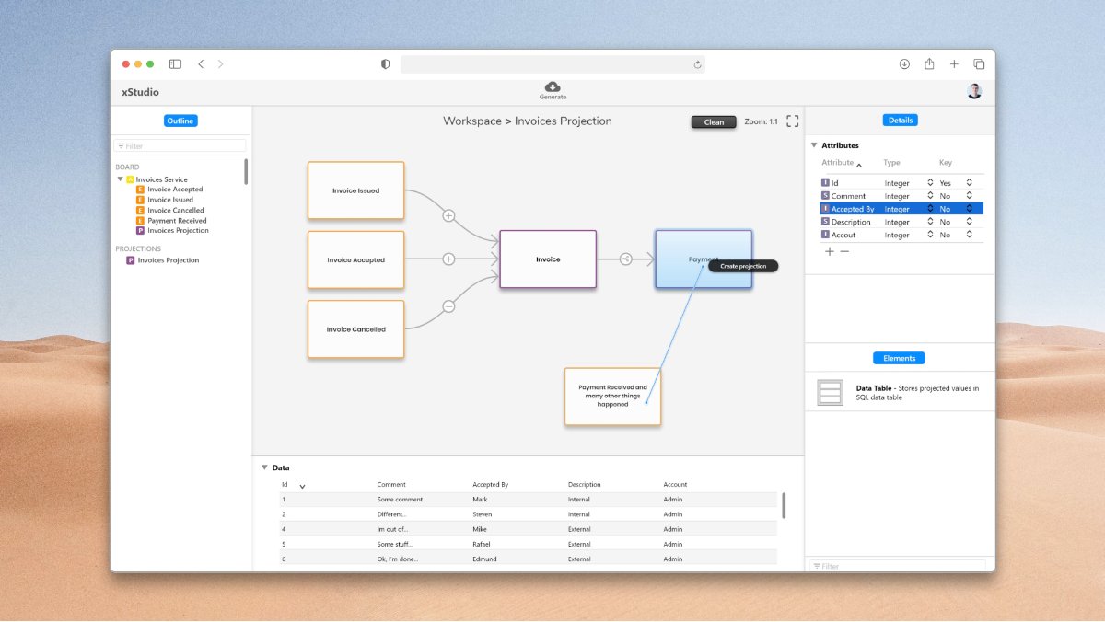Click the Generate cloud icon at top
Image resolution: width=1105 pixels, height=622 pixels.
coord(552,86)
